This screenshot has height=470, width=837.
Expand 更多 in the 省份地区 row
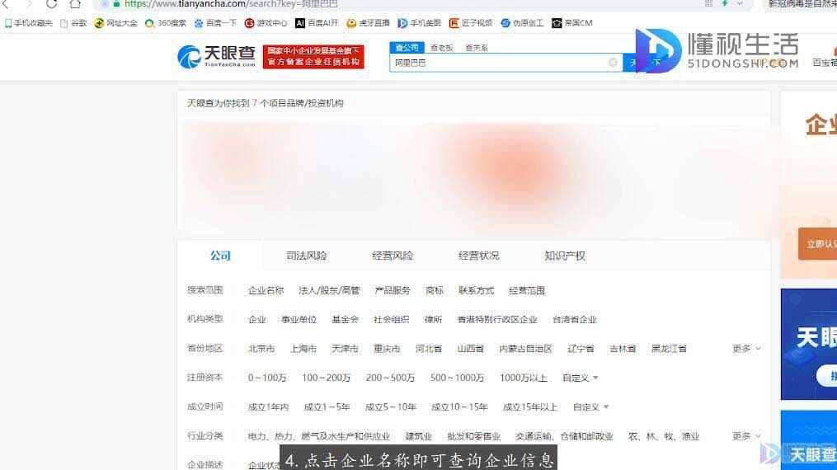[746, 349]
